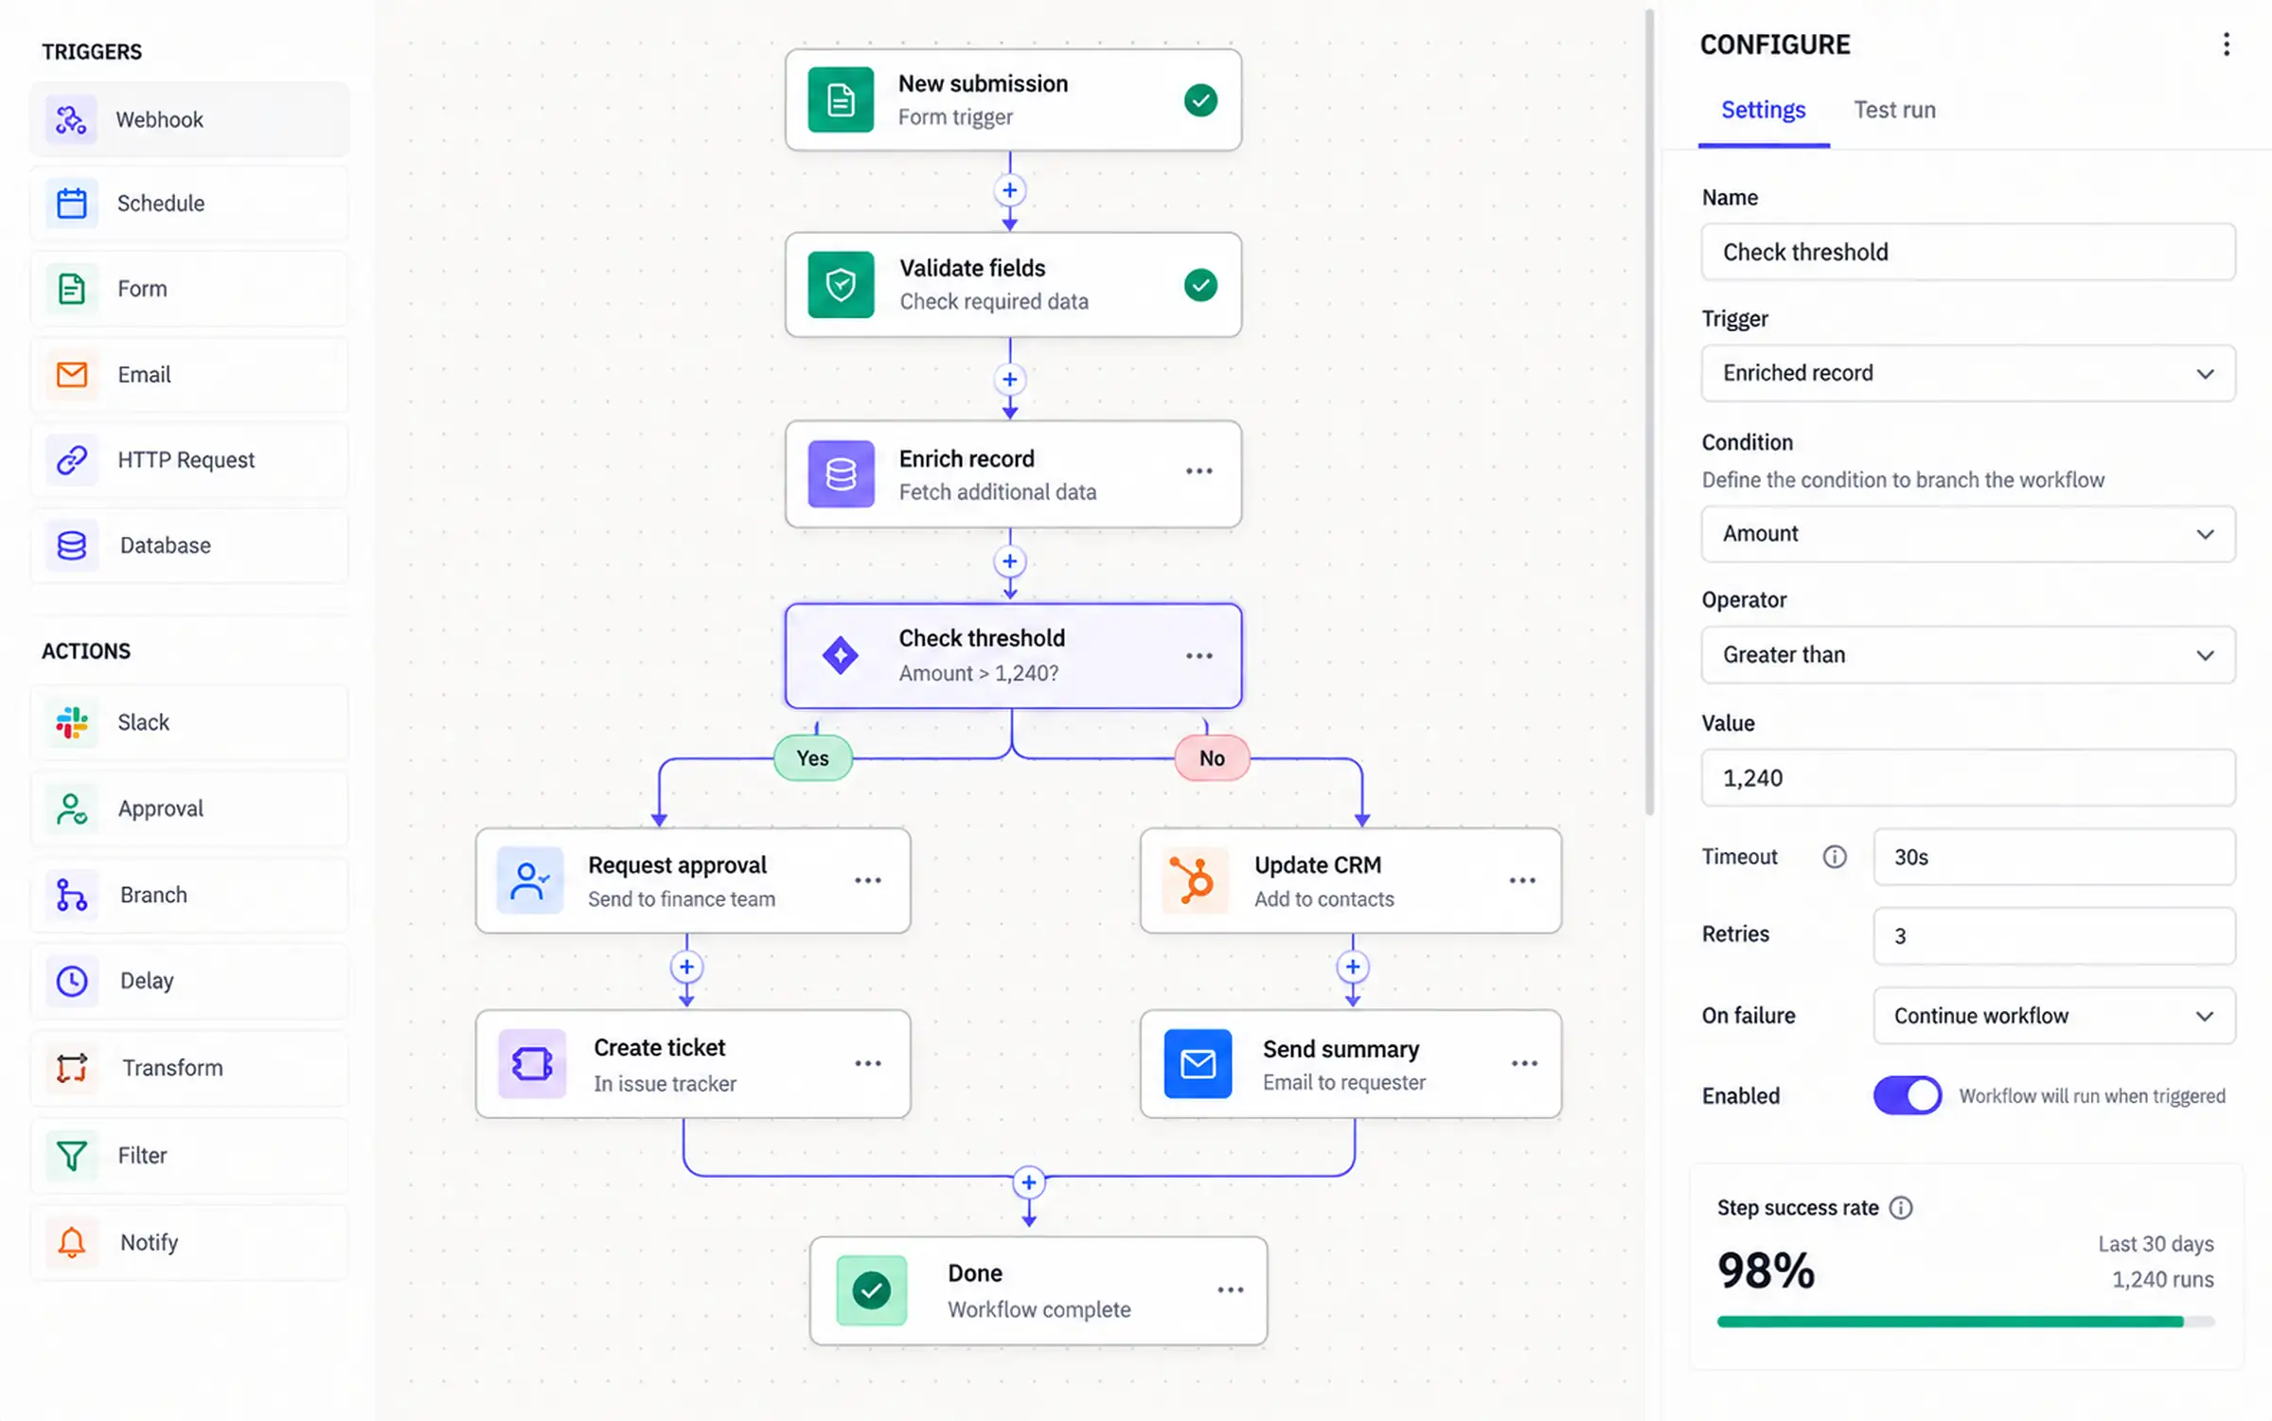Add step below Update CRM node

pos(1353,967)
